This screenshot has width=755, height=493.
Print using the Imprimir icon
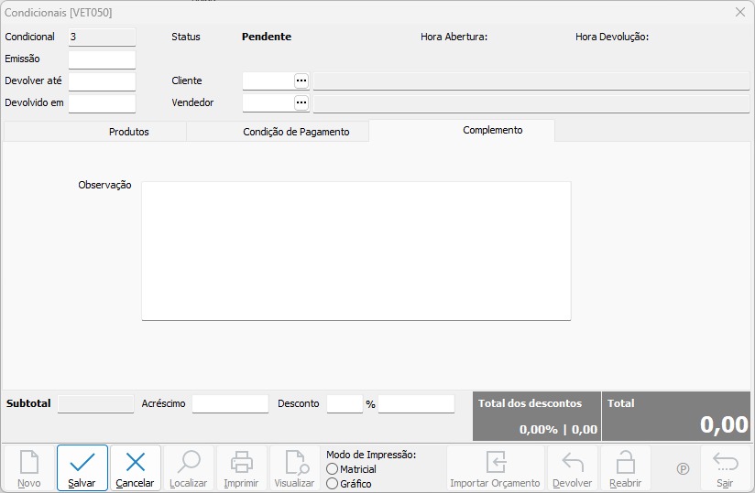point(241,467)
